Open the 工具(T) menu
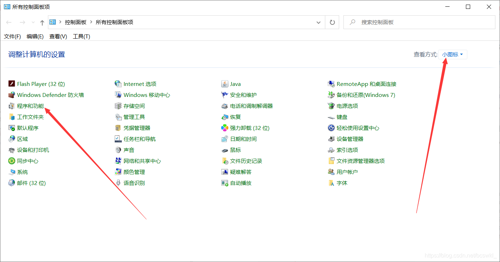 (x=81, y=36)
